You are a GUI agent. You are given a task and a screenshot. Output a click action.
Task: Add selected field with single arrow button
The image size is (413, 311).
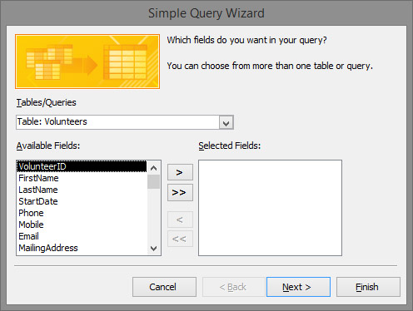click(x=180, y=172)
